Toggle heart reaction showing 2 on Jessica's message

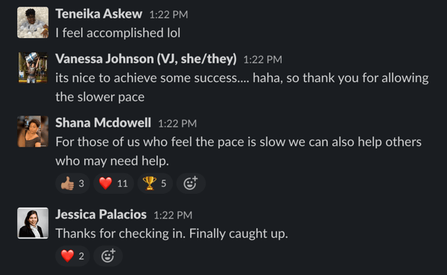click(x=72, y=256)
